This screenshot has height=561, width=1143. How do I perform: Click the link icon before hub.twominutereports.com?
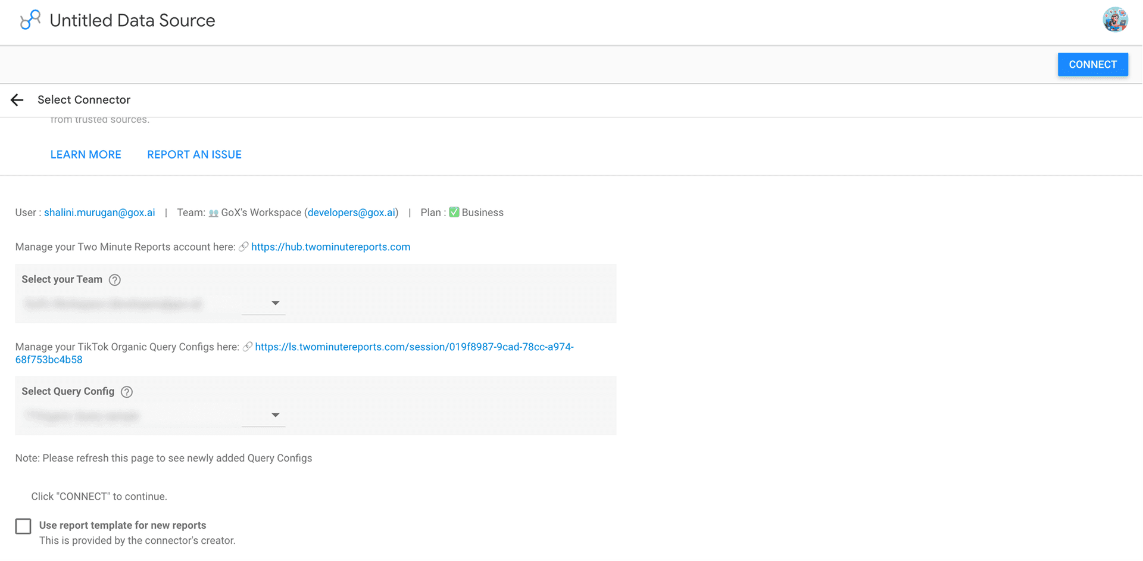(243, 247)
